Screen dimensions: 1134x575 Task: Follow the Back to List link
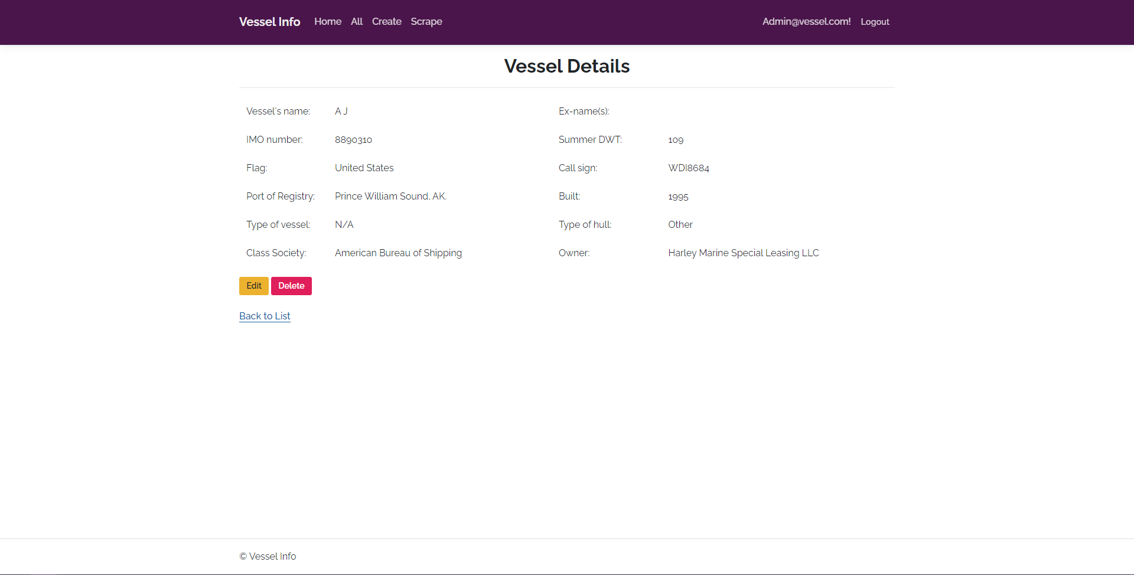pyautogui.click(x=264, y=316)
